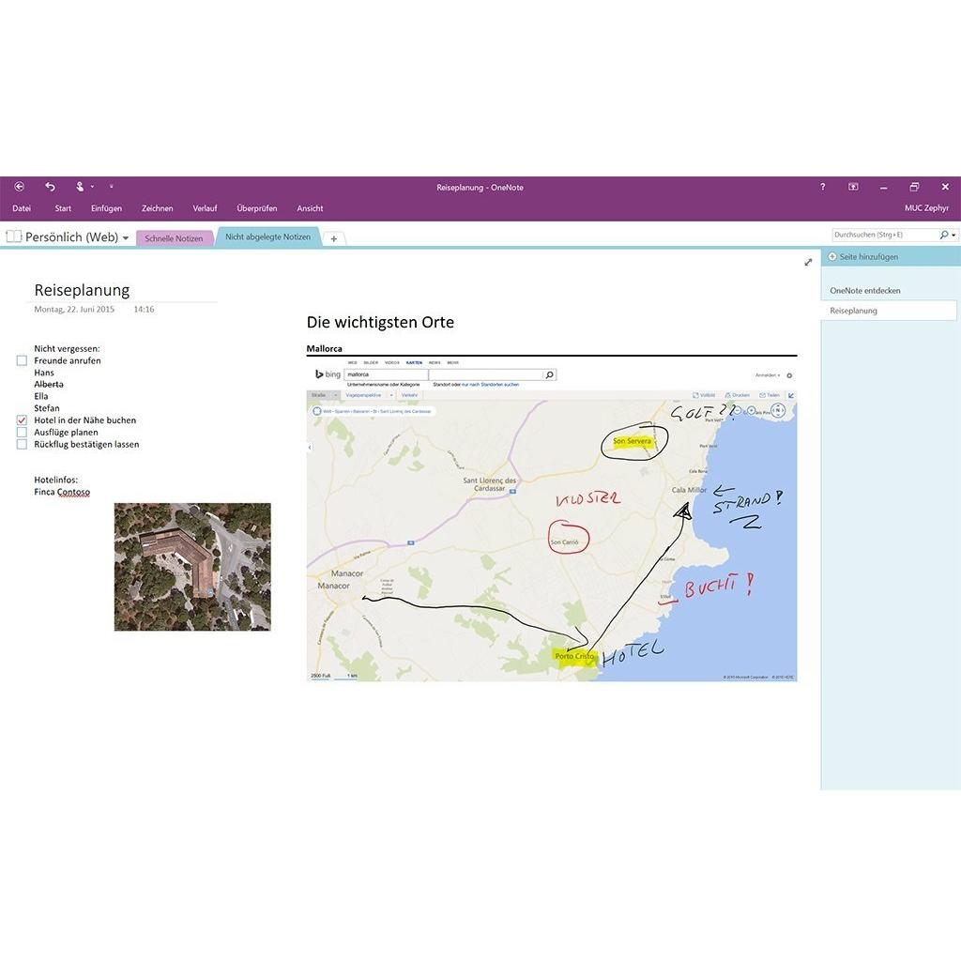Click the Mallorca subheading
The width and height of the screenshot is (961, 961).
tap(324, 349)
